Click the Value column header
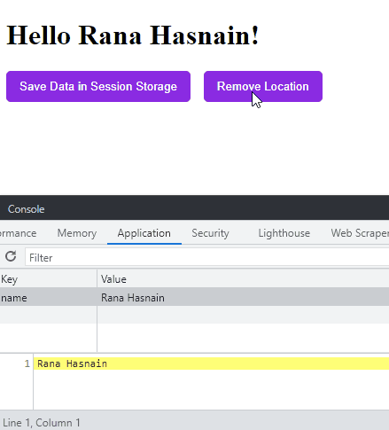 (243, 279)
